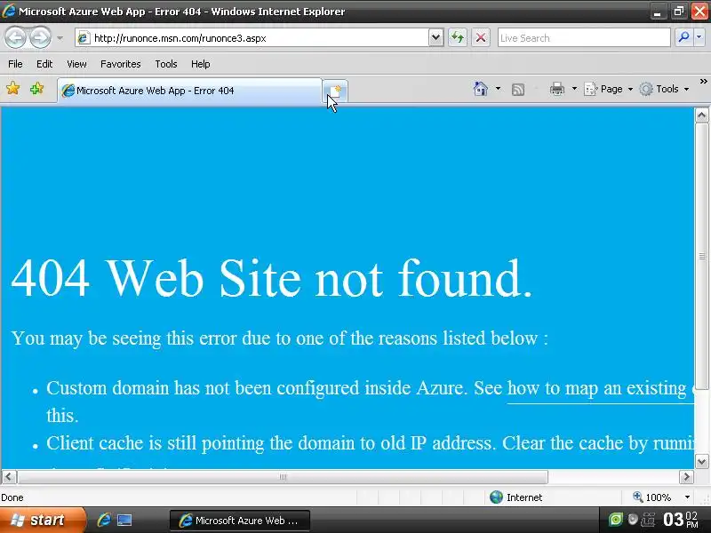The image size is (711, 533).
Task: Open the zoom level dropdown arrow
Action: [x=687, y=497]
